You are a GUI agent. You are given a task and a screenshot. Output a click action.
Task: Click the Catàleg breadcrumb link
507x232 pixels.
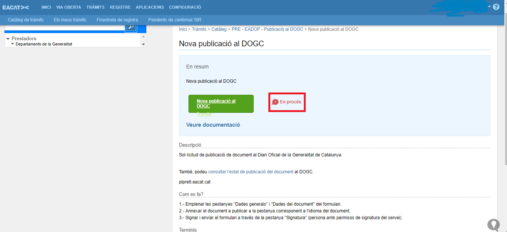(x=219, y=29)
